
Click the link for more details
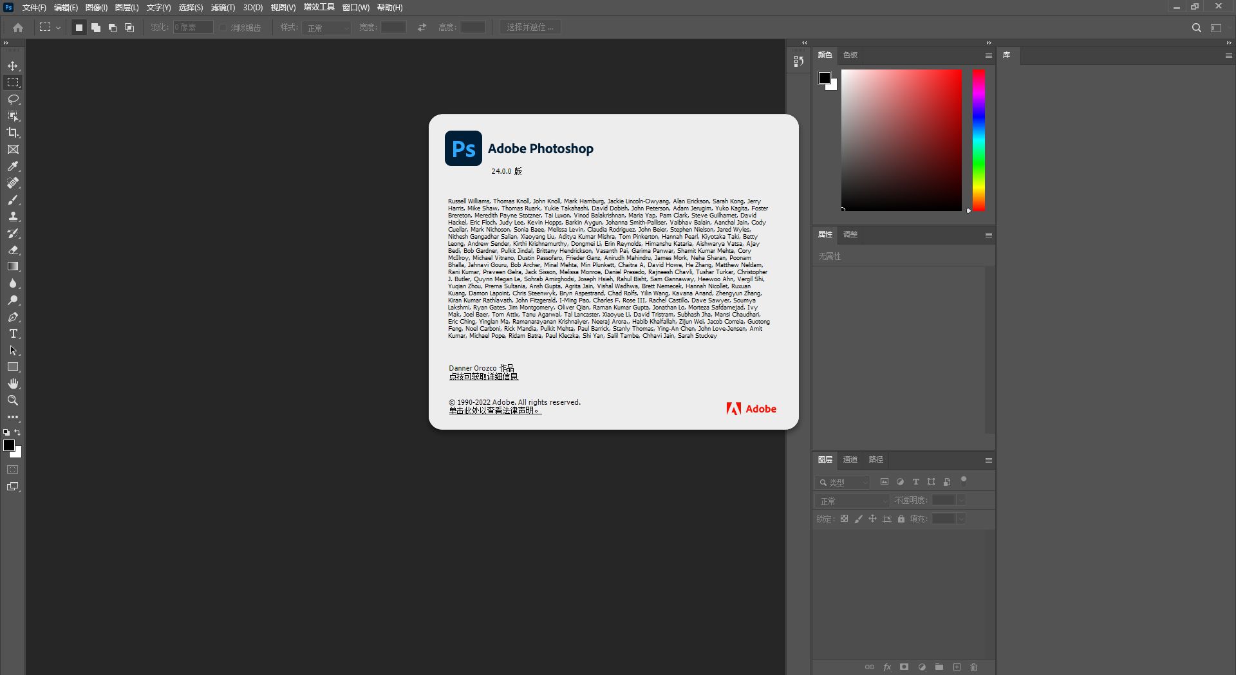(483, 376)
